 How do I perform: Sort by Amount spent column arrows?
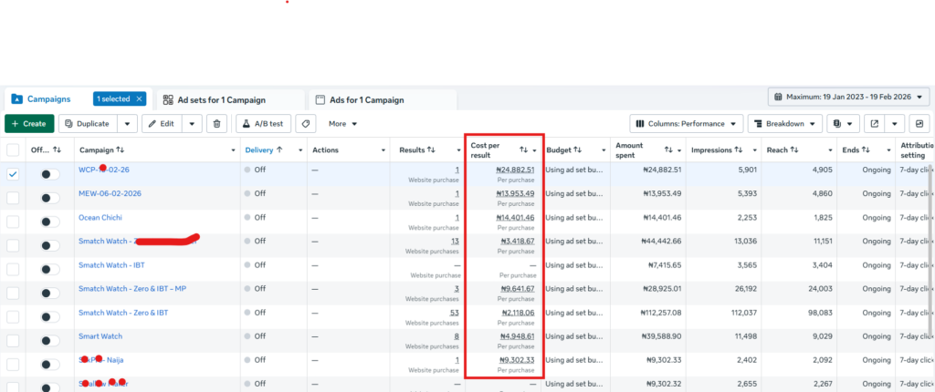coord(668,150)
